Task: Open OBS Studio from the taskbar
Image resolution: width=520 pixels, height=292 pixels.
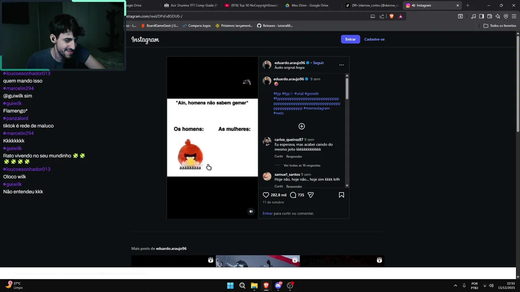Action: (290, 286)
